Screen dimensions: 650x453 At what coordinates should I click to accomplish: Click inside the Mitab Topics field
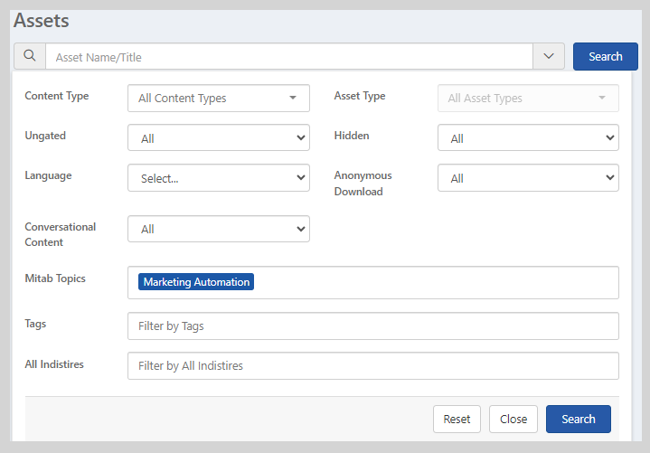pyautogui.click(x=434, y=282)
